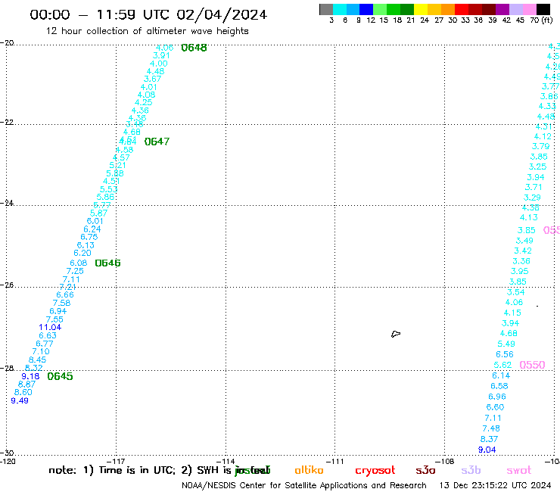Click the green time marker 0648

pos(194,48)
